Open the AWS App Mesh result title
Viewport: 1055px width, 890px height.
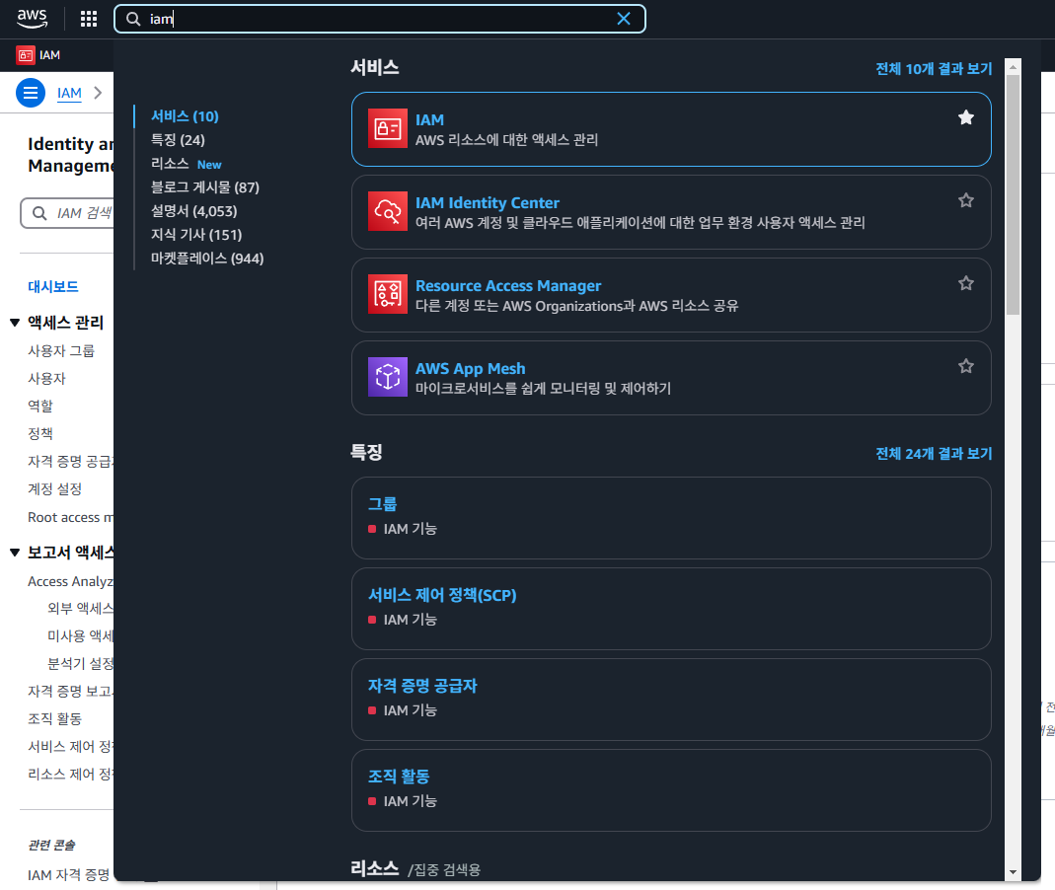[x=471, y=369]
